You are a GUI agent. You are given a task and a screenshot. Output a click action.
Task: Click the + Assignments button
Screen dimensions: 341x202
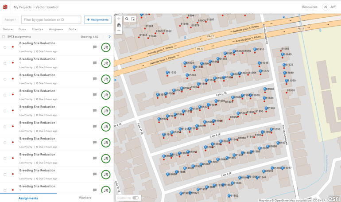(97, 19)
